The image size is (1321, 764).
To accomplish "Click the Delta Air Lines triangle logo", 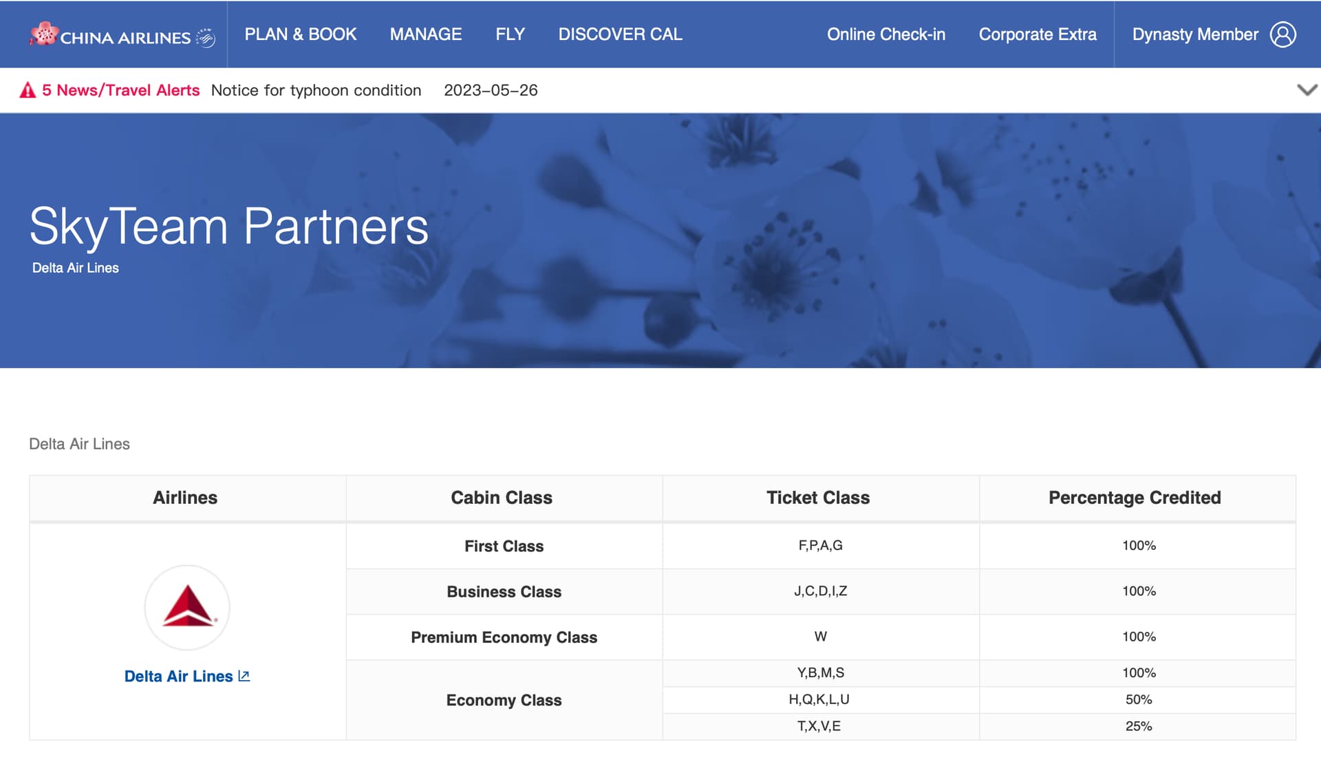I will (x=187, y=607).
